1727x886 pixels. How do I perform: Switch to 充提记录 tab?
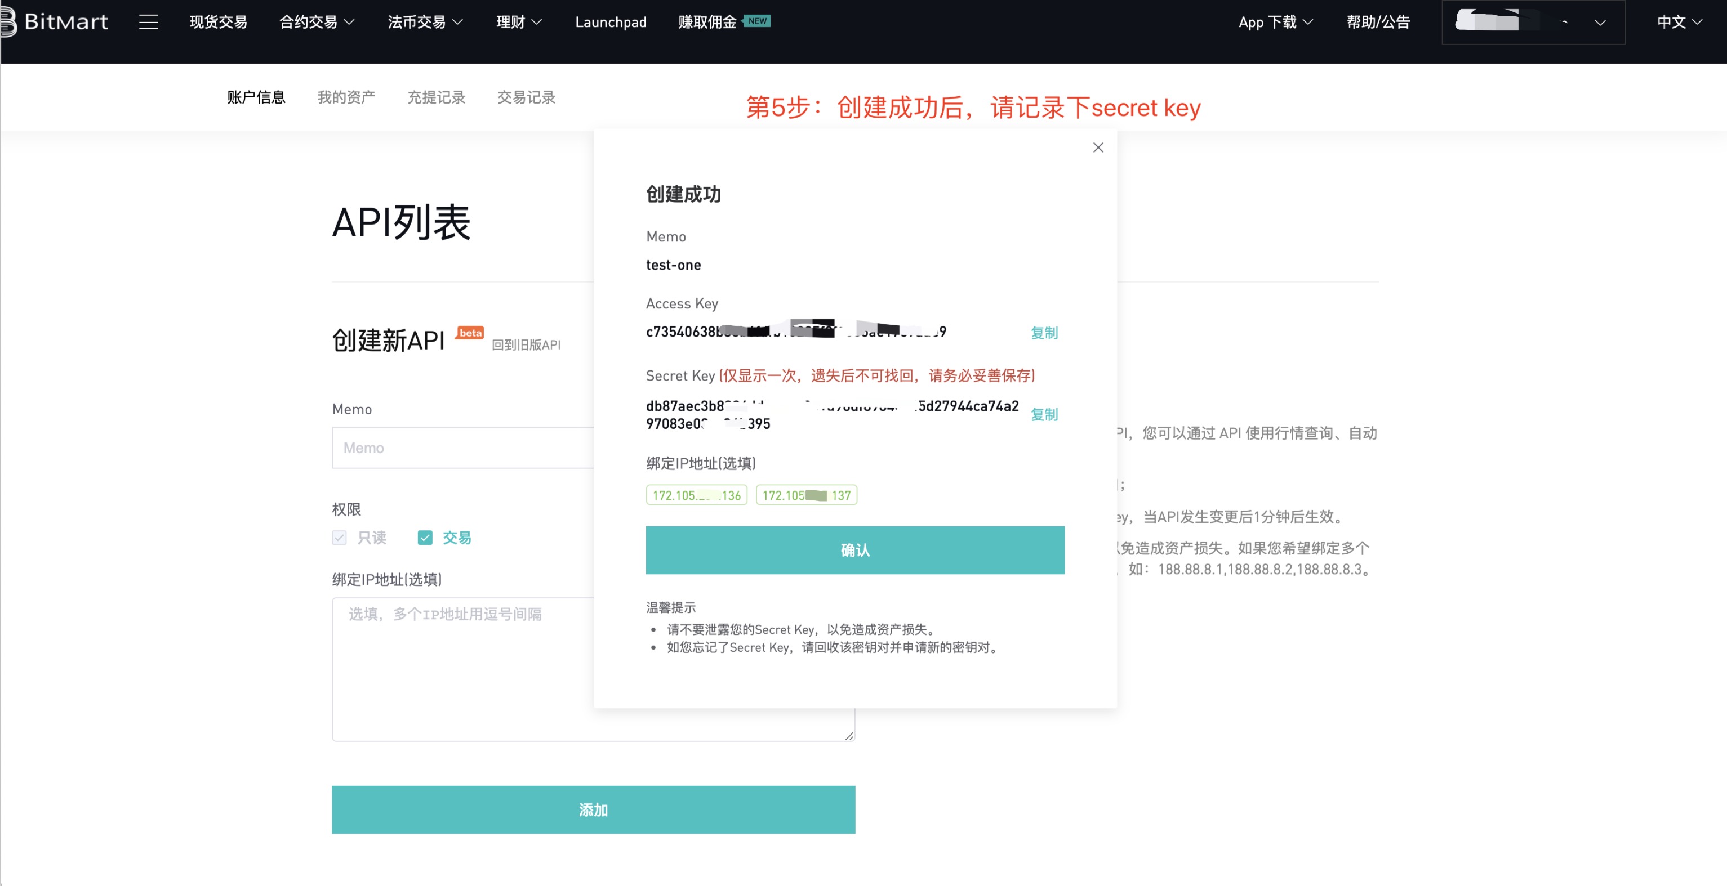coord(437,97)
